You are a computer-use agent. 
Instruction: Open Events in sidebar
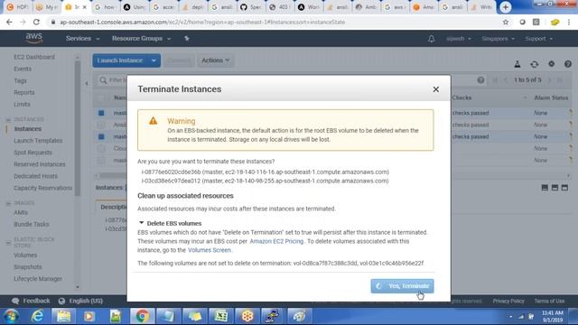23,69
